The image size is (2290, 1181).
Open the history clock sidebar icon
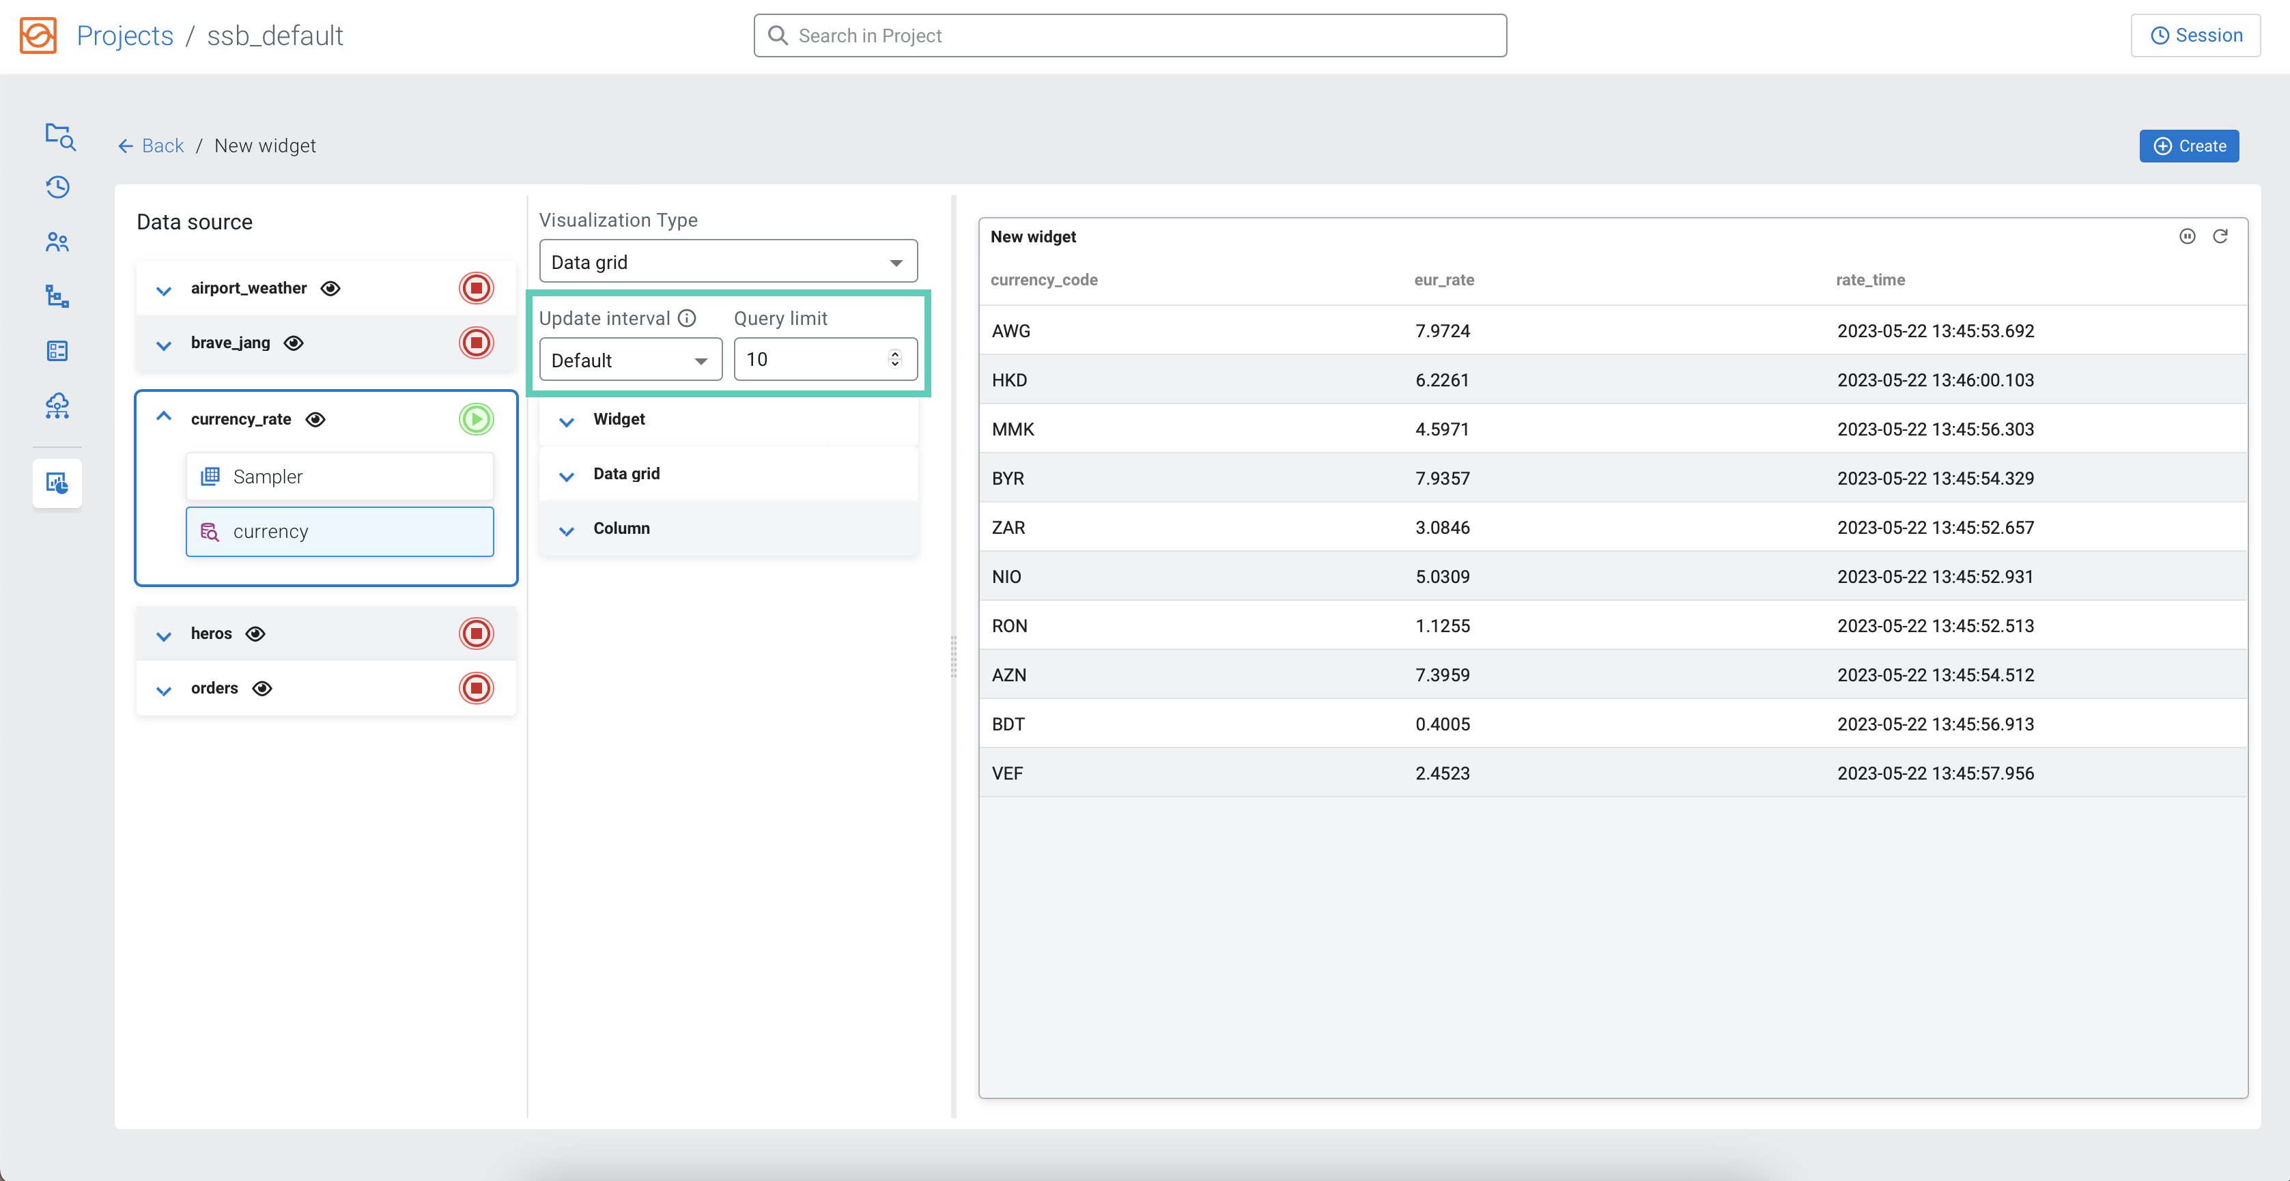(58, 188)
